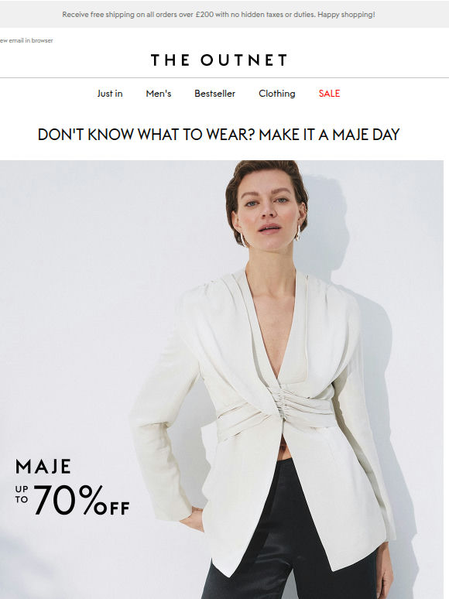The image size is (449, 599).
Task: Click the MAJE brand text on the image
Action: click(x=43, y=467)
